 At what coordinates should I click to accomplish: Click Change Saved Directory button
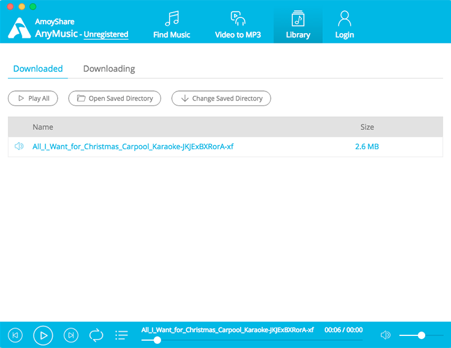221,98
